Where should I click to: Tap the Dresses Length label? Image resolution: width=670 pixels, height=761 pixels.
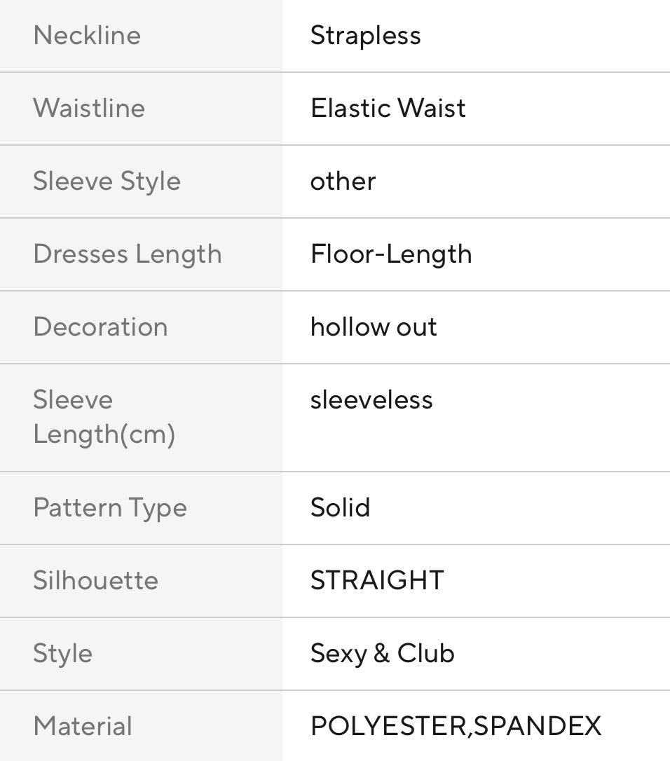pyautogui.click(x=127, y=254)
